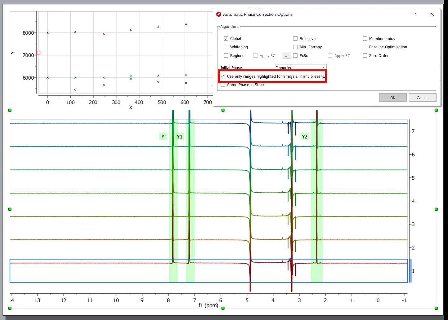
Task: Toggle the Global algorithm checkbox
Action: click(226, 38)
